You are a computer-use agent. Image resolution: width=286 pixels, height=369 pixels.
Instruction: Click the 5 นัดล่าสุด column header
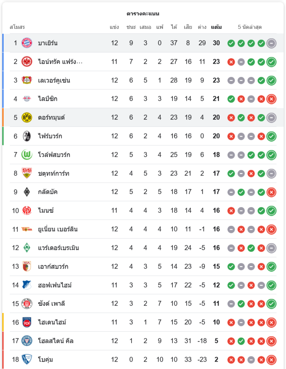[250, 27]
